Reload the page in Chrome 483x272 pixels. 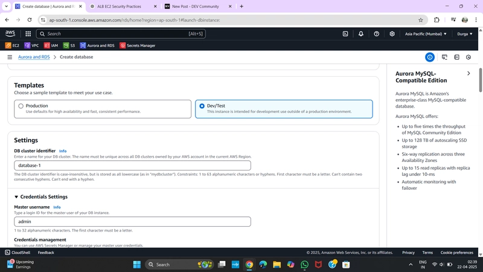coord(30,20)
